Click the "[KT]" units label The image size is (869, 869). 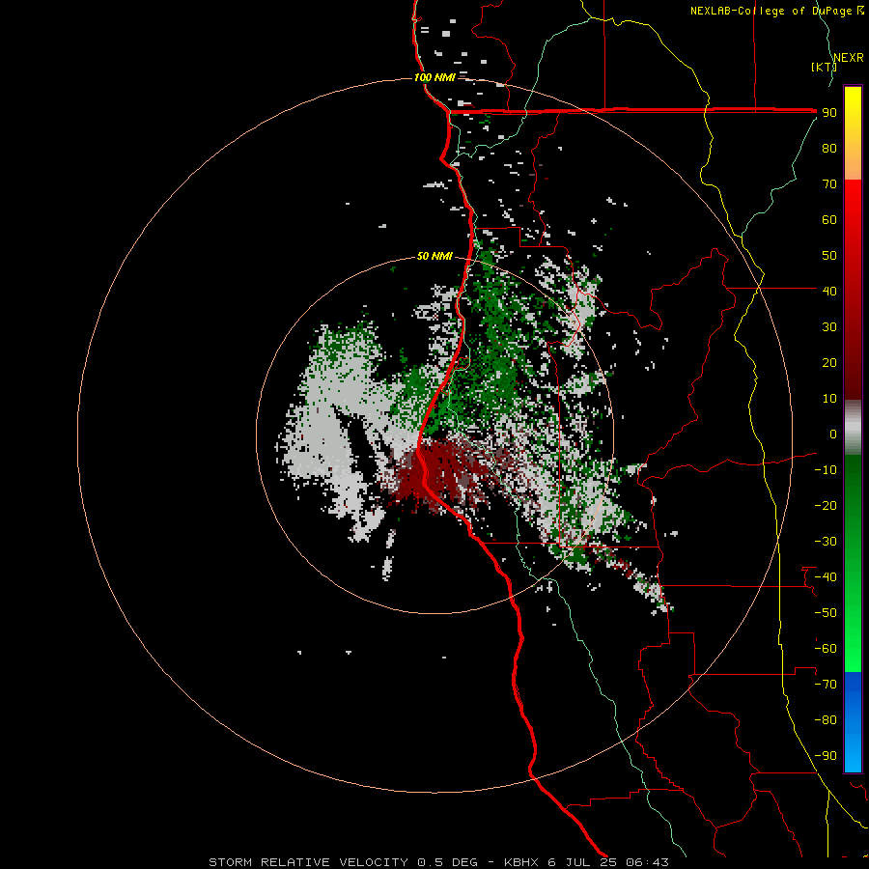pyautogui.click(x=825, y=67)
